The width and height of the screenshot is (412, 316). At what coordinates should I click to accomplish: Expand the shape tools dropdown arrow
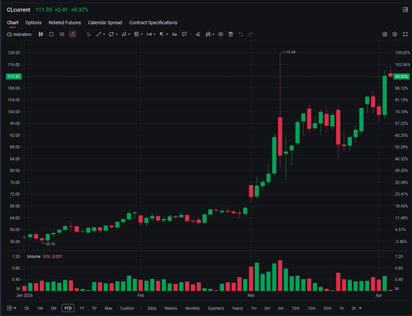[x=117, y=34]
